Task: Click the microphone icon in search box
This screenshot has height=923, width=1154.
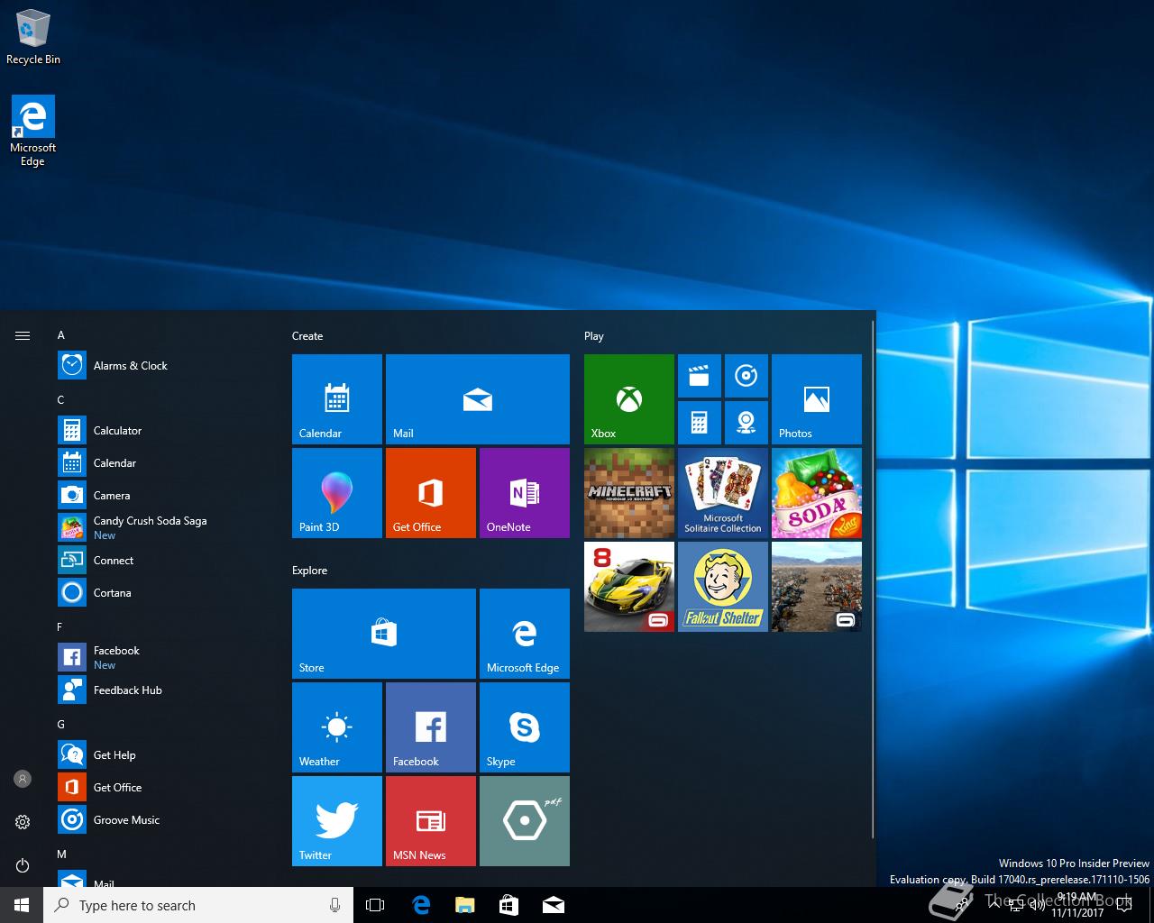Action: coord(334,905)
